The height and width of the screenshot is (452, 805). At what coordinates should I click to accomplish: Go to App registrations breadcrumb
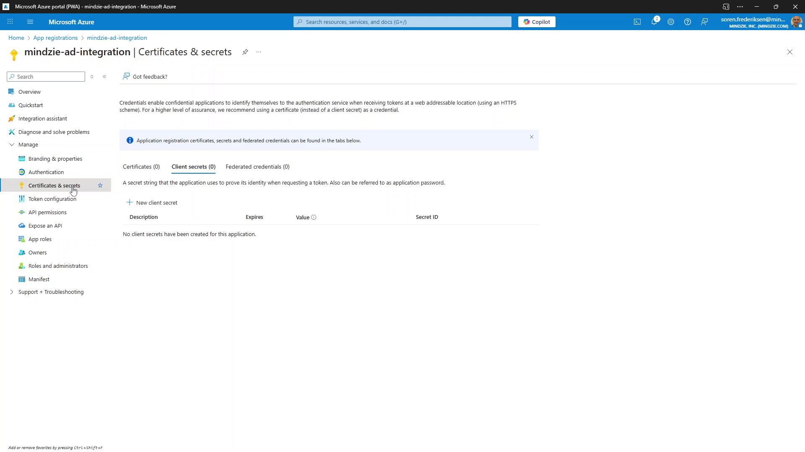pos(55,38)
